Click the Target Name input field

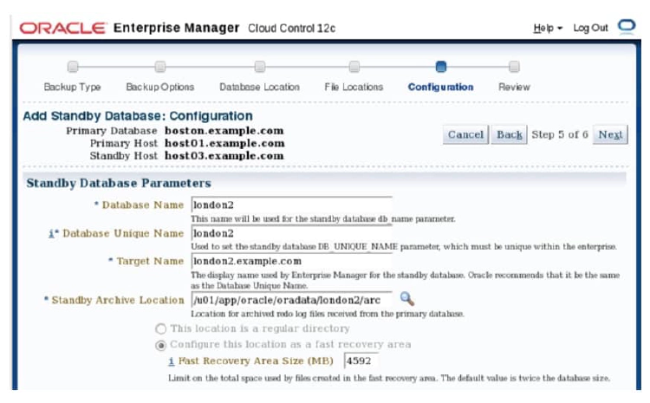pos(291,261)
